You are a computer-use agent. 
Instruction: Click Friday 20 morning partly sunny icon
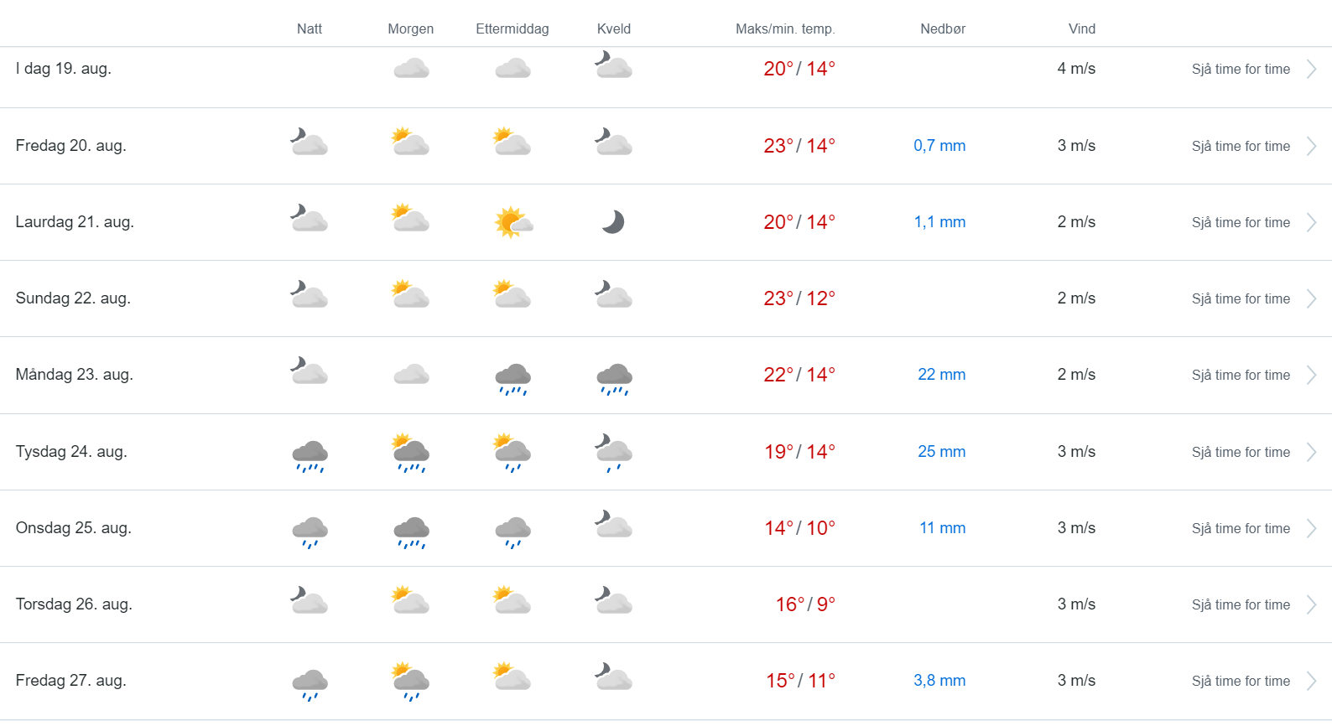[x=411, y=143]
